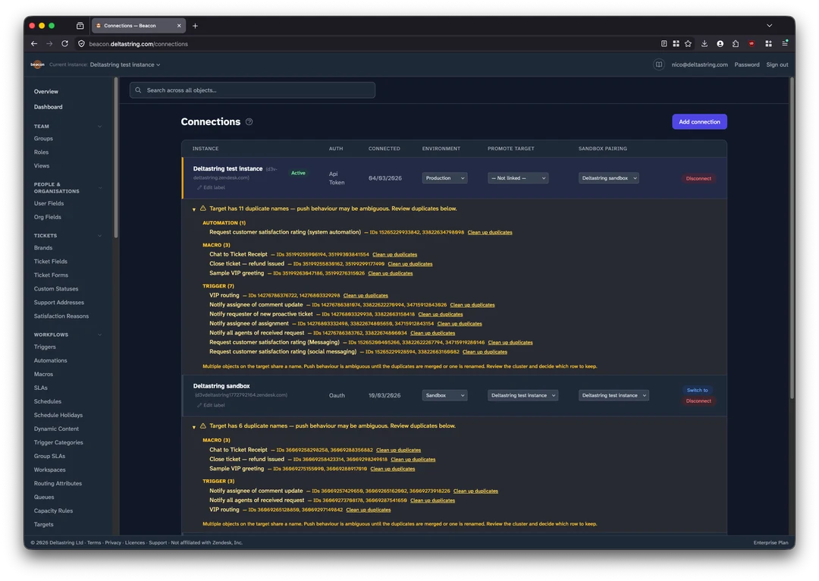This screenshot has height=581, width=819.
Task: Collapse the Workflows sidebar section
Action: tap(100, 334)
